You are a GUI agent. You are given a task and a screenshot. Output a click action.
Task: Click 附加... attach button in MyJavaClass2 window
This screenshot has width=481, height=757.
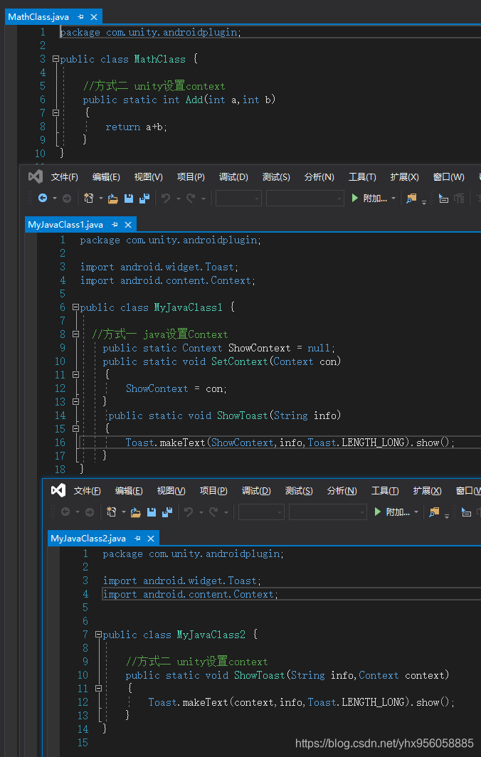[x=391, y=512]
